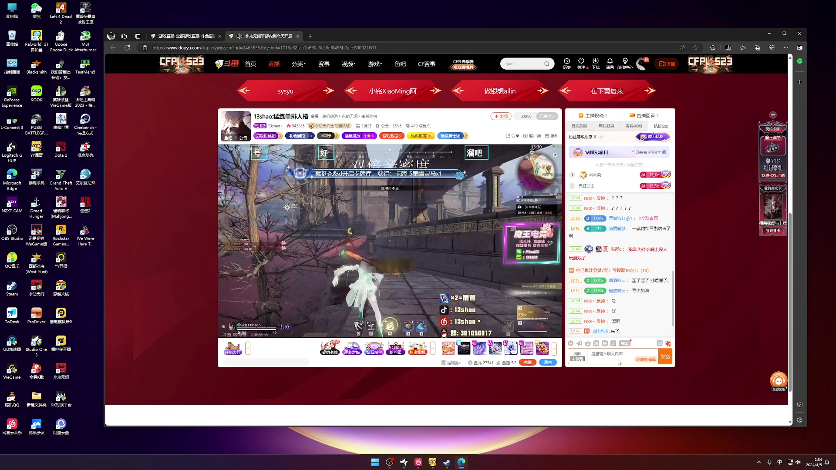Open the 关注 heart icon in header
The image size is (836, 470).
[581, 64]
